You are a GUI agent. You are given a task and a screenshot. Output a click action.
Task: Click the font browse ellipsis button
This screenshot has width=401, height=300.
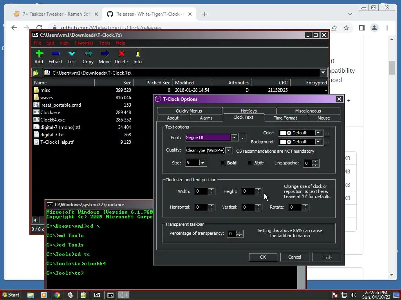[243, 137]
